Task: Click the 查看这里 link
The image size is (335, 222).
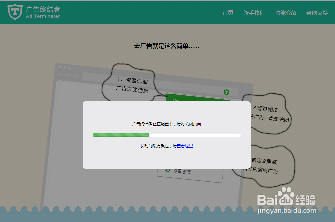Action: (185, 146)
